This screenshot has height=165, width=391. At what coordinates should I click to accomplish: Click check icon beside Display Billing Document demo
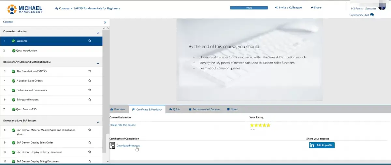click(13, 161)
